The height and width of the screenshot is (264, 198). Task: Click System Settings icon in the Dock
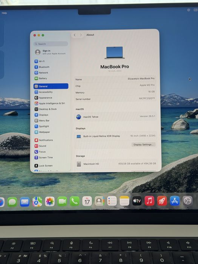click(x=187, y=201)
